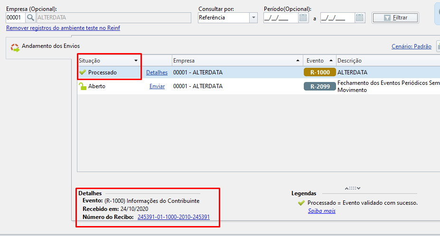This screenshot has width=440, height=236.
Task: Focus the period end date field
Action: pos(337,18)
